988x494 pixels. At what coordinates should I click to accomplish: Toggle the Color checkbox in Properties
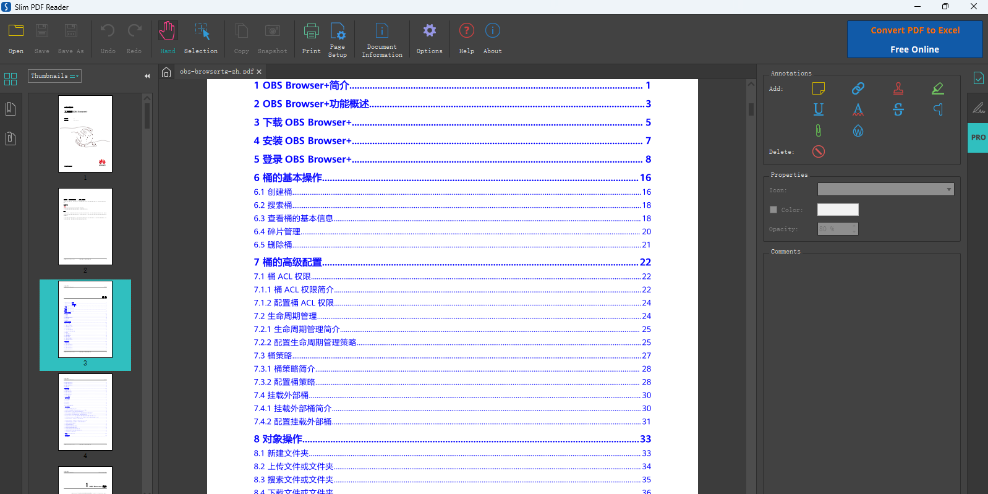[773, 210]
